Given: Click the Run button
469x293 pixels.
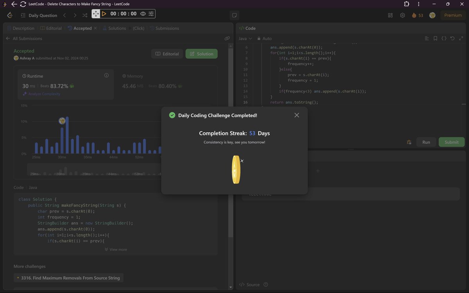Looking at the screenshot, I should (x=426, y=142).
